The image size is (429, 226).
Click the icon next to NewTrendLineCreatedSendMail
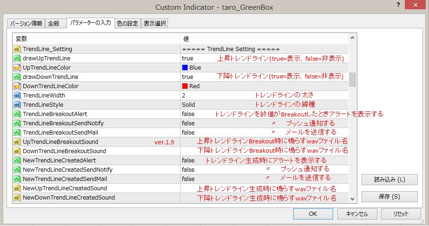click(x=17, y=179)
